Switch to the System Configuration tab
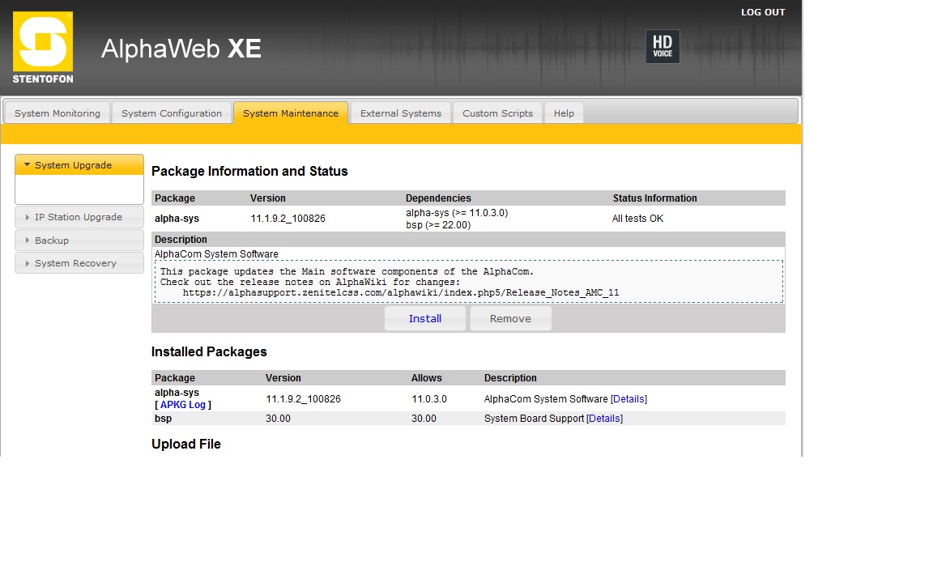 (x=171, y=113)
